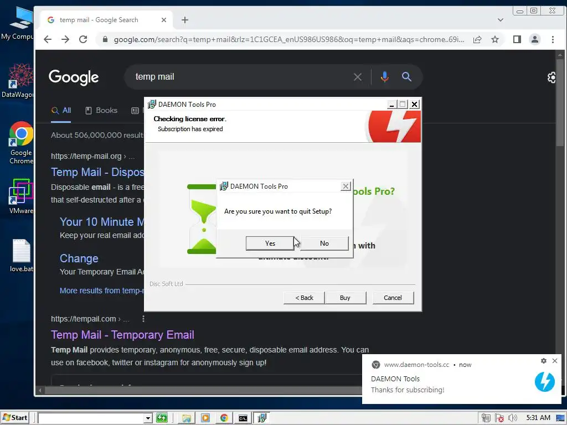Click the Google logo
Viewport: 567px width, 425px height.
coord(74,77)
